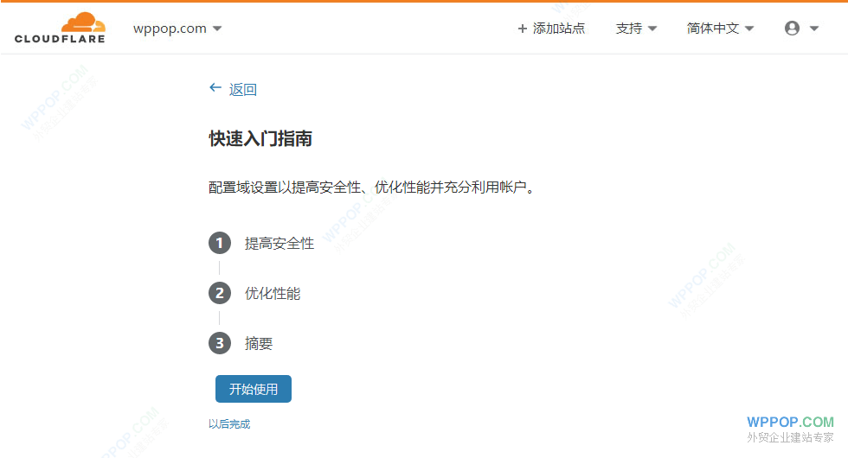848x458 pixels.
Task: Open the 简体中文 language dropdown
Action: [x=720, y=28]
